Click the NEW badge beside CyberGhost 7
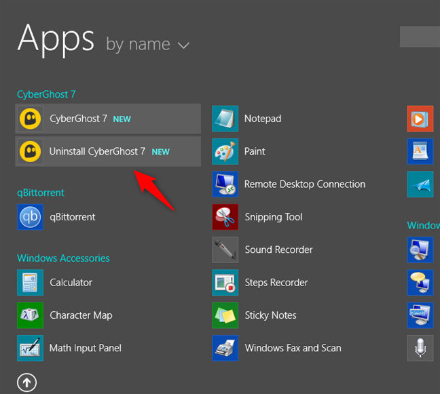The image size is (440, 394). 122,119
